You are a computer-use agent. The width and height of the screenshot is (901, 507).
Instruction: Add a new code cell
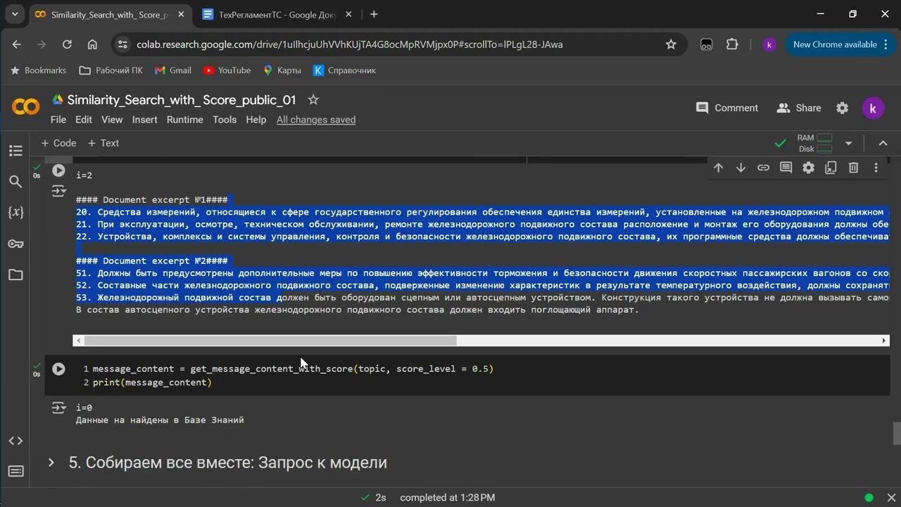point(58,143)
